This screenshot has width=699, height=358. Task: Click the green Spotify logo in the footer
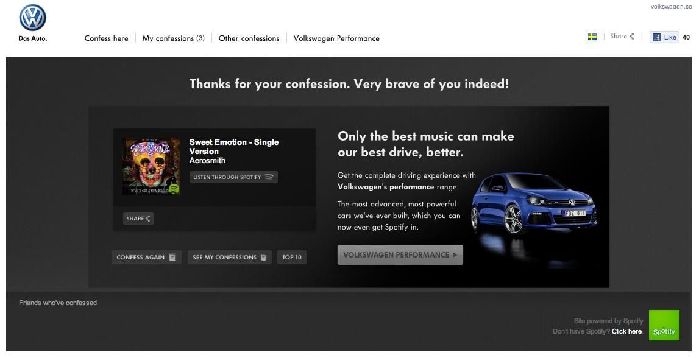664,325
